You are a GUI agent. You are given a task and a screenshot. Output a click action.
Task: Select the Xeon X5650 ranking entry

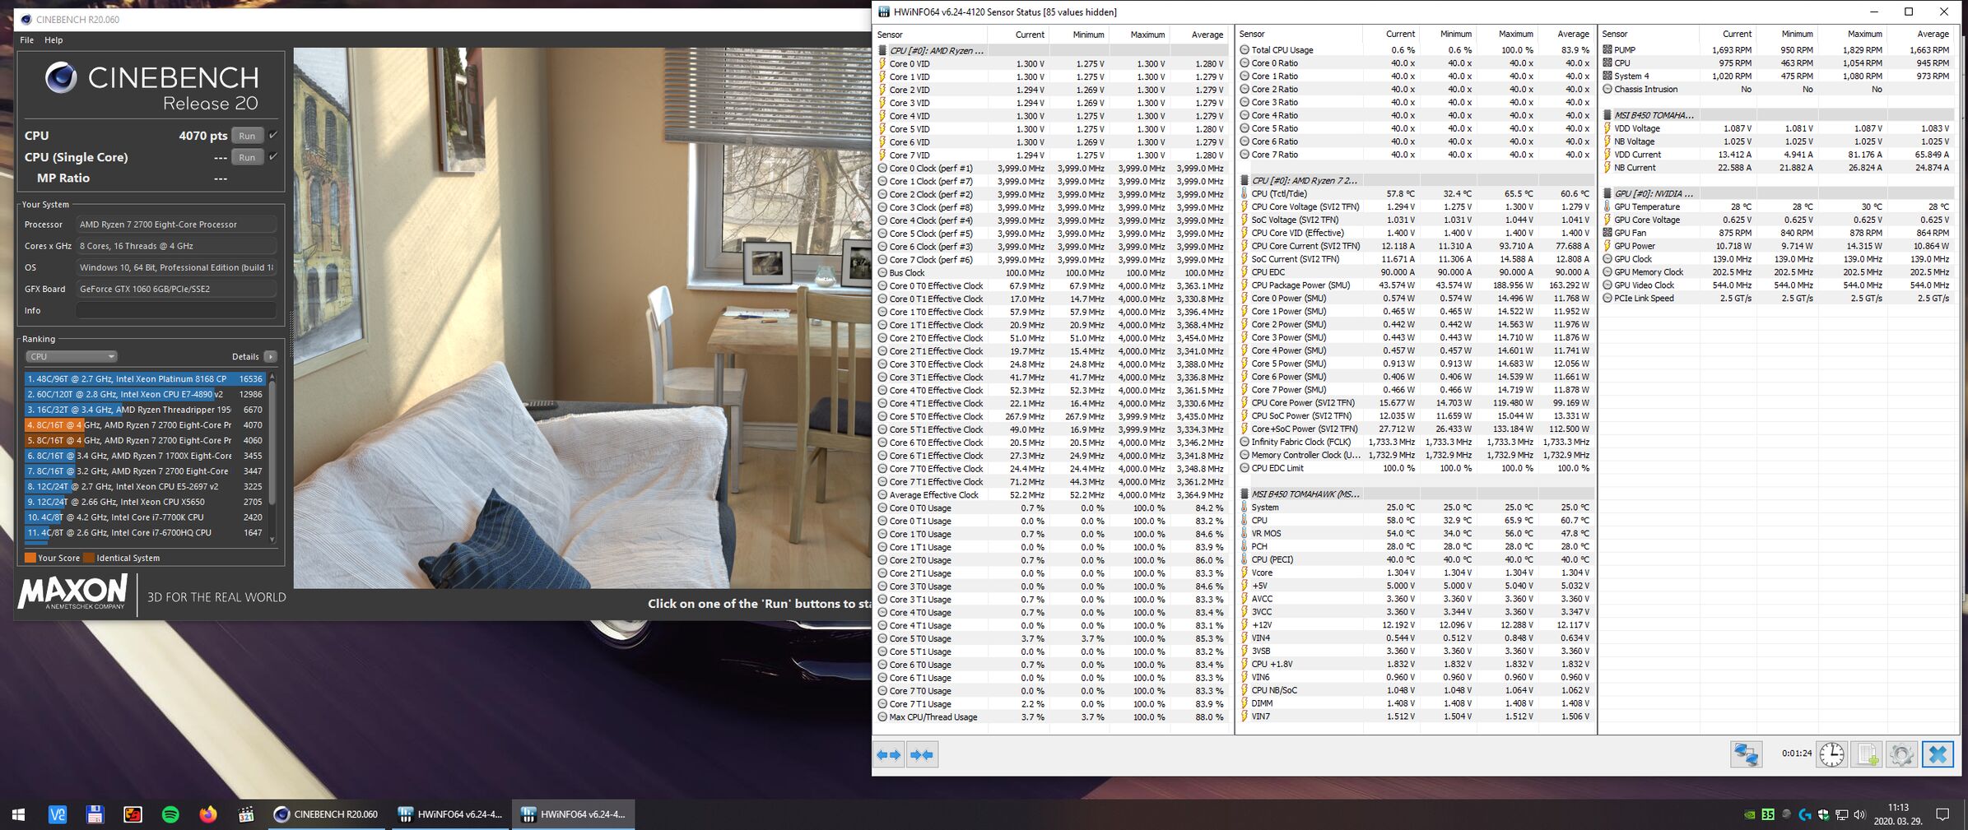pyautogui.click(x=145, y=502)
